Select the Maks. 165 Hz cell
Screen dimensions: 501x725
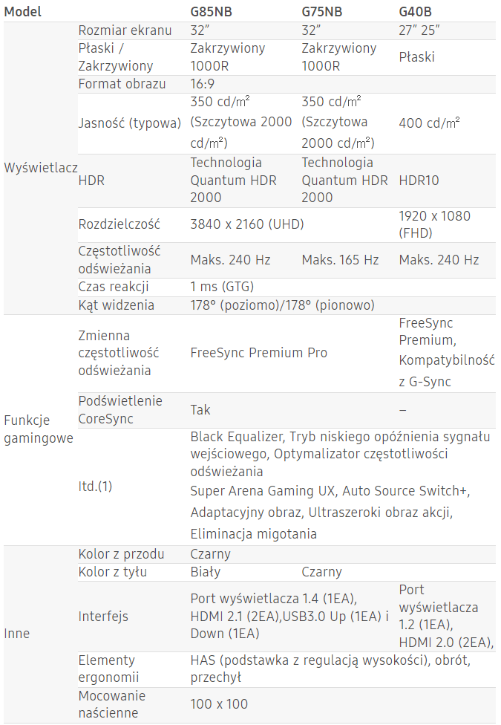340,260
